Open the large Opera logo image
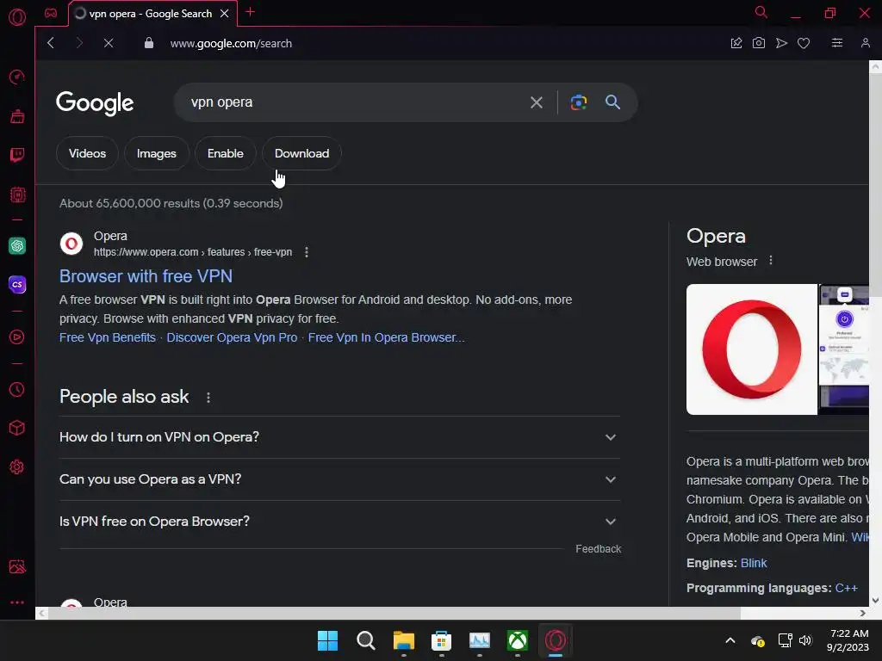Screen dimensions: 882x661 click(x=751, y=349)
